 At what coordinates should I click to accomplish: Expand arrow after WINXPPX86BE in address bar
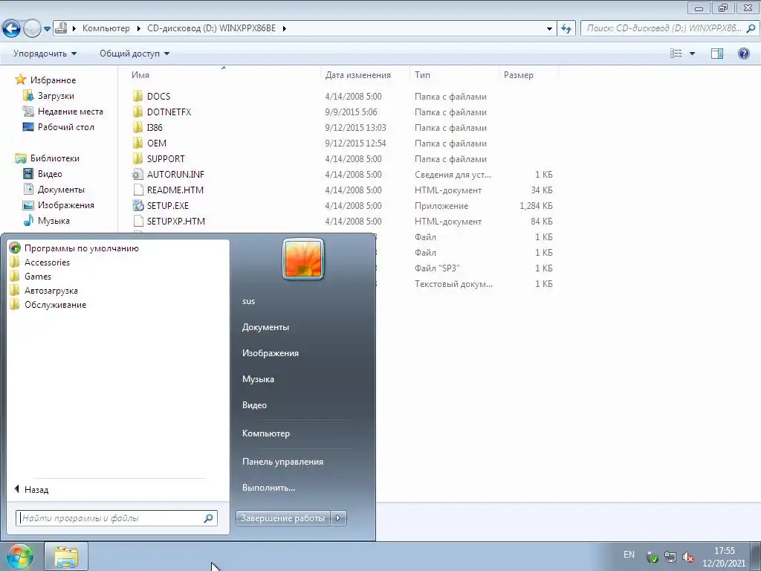(x=285, y=29)
